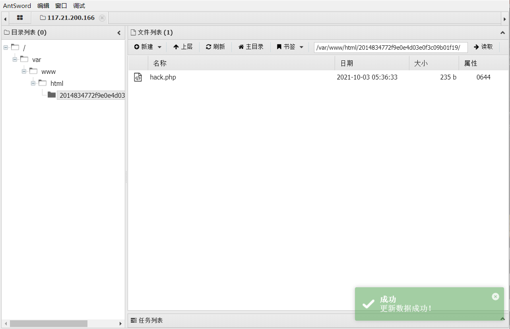
Task: Click the PHP file icon beside hack.php
Action: 138,77
